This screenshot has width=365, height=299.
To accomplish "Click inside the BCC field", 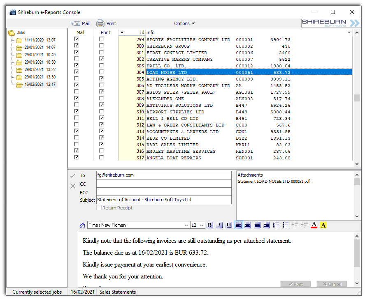I will (x=164, y=192).
